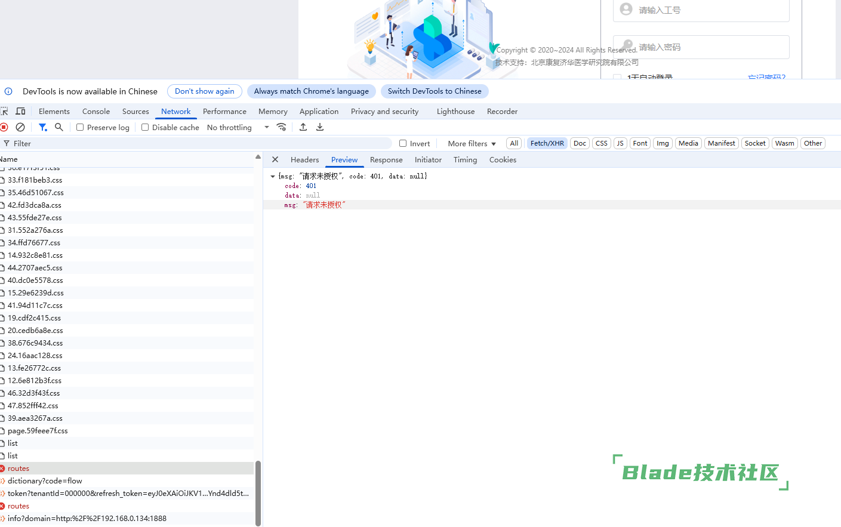841x527 pixels.
Task: Toggle the JS filter
Action: point(620,143)
